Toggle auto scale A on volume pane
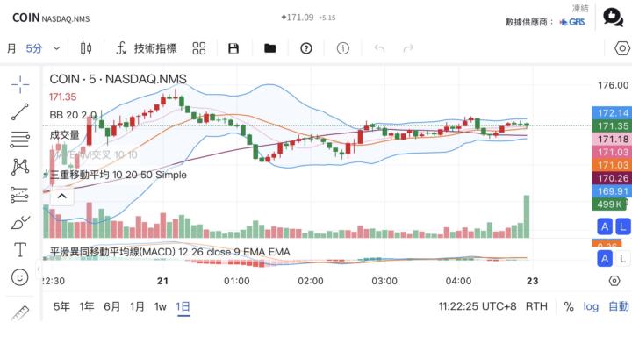Image resolution: width=632 pixels, height=337 pixels. (x=605, y=226)
